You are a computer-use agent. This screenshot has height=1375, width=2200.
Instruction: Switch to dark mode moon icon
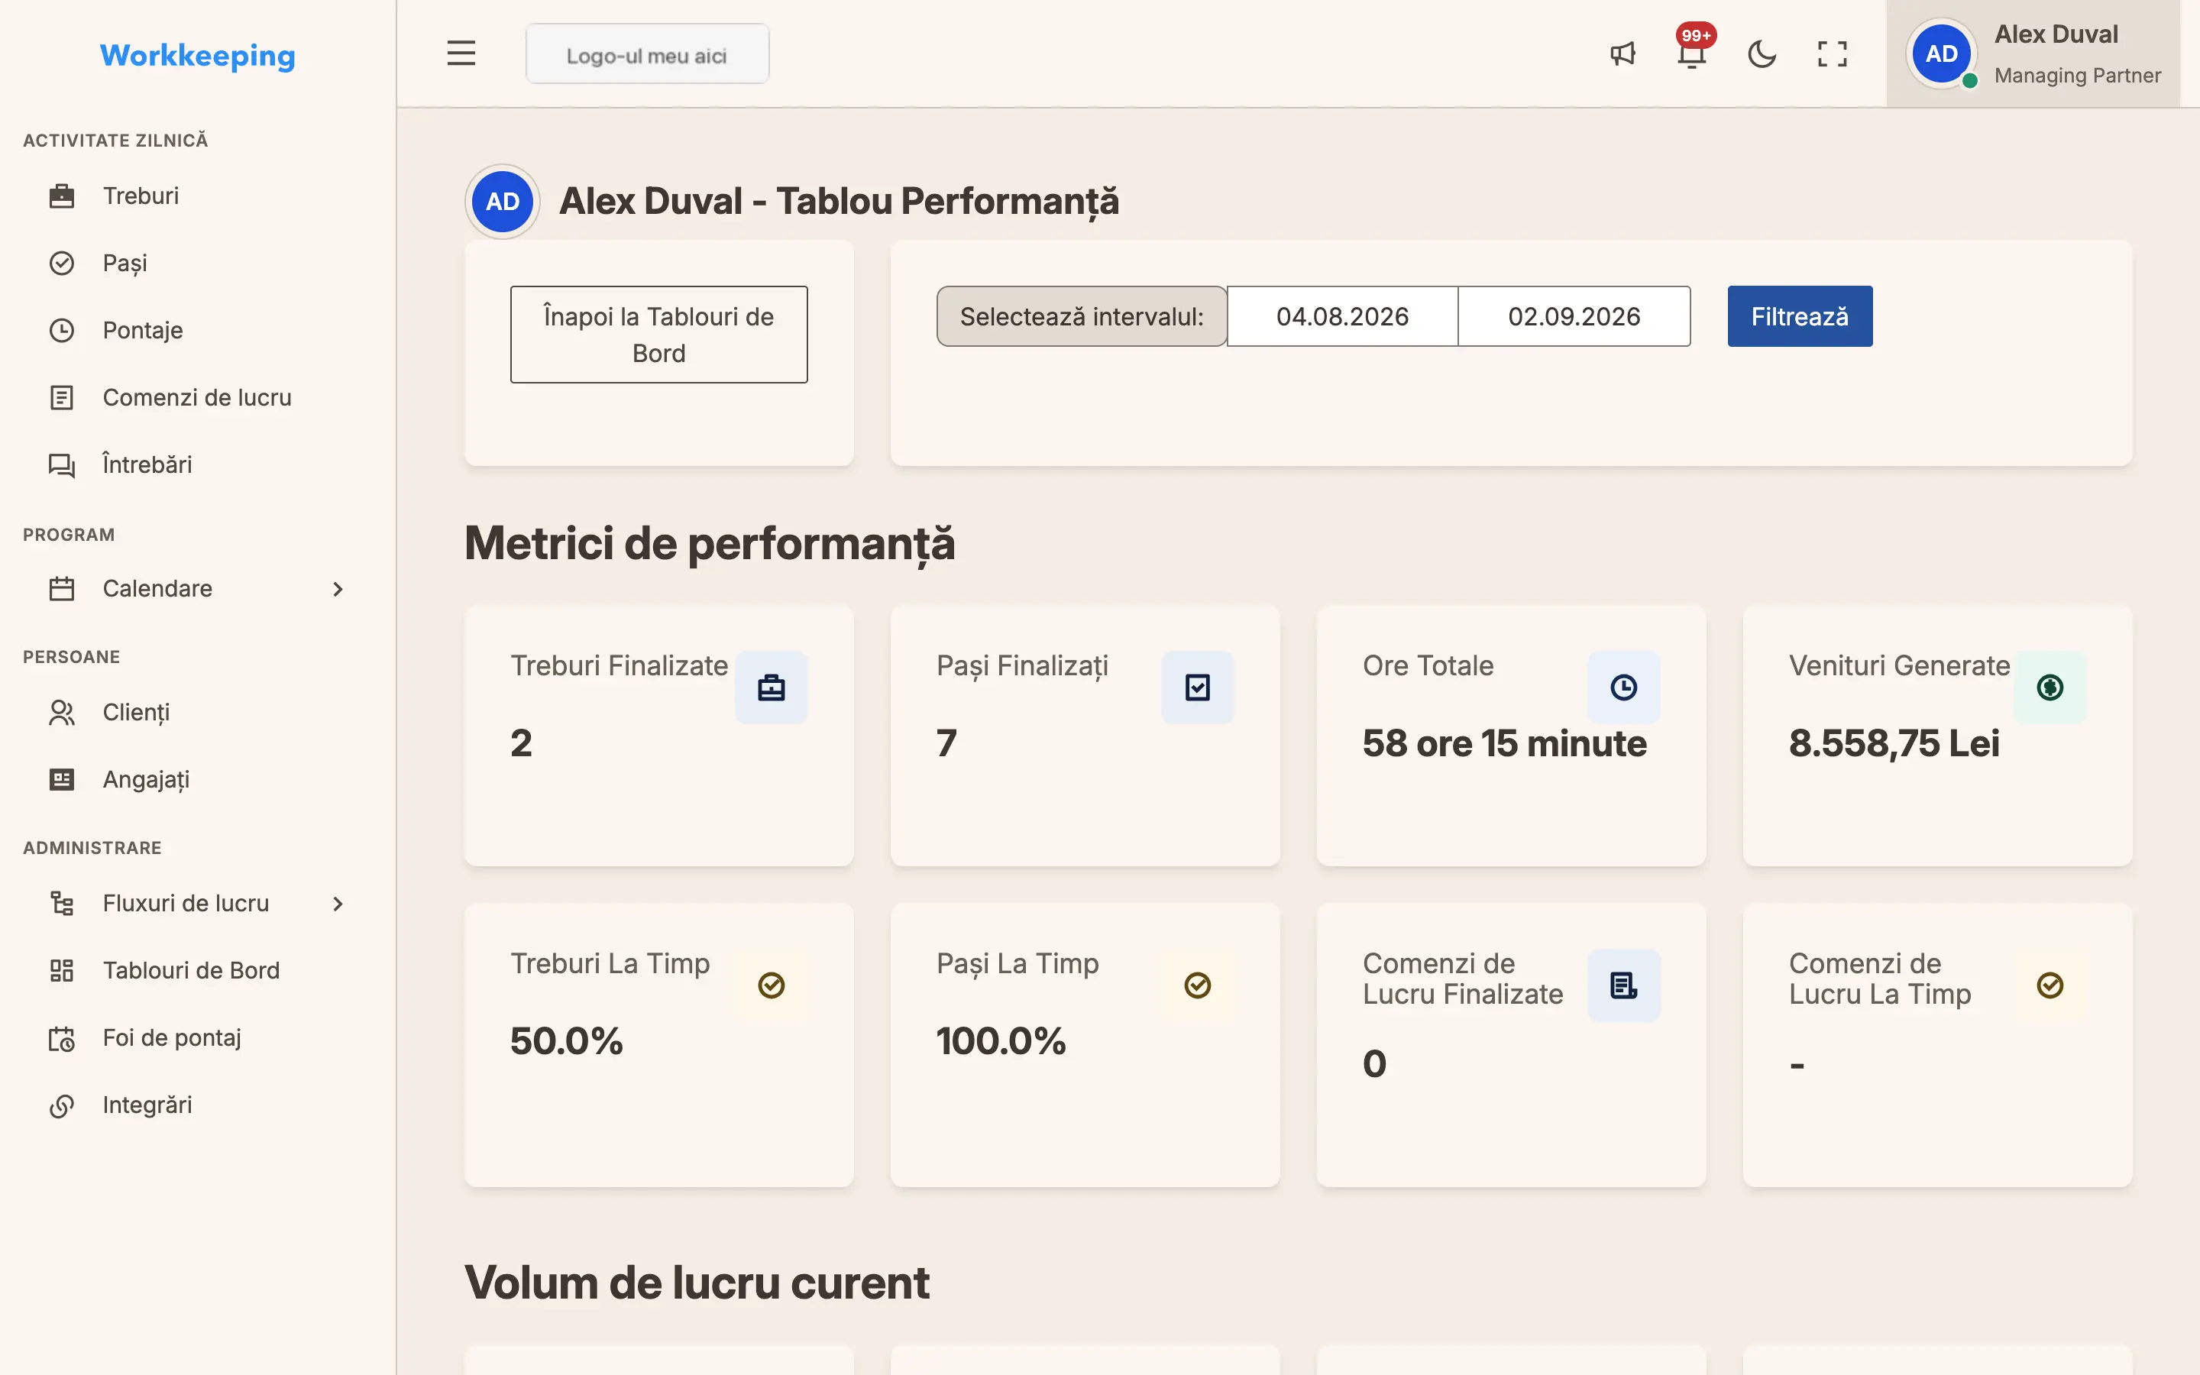tap(1762, 53)
